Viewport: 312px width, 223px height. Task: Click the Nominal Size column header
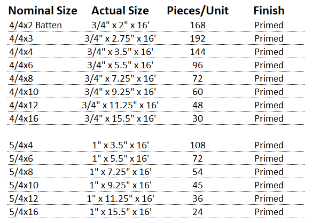coord(43,11)
